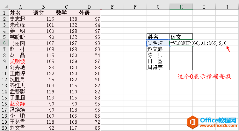Click empty result cell beside 赵文静

pos(181,49)
